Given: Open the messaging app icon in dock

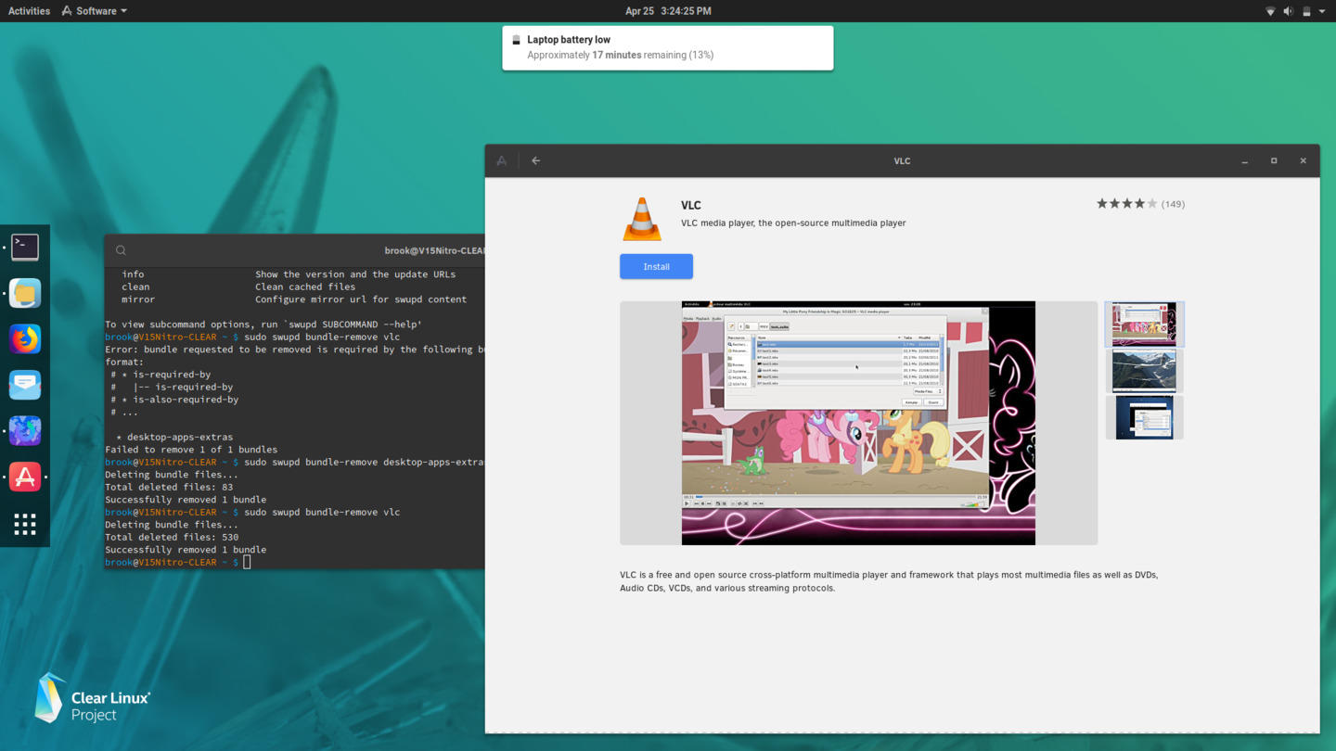Looking at the screenshot, I should (x=25, y=385).
